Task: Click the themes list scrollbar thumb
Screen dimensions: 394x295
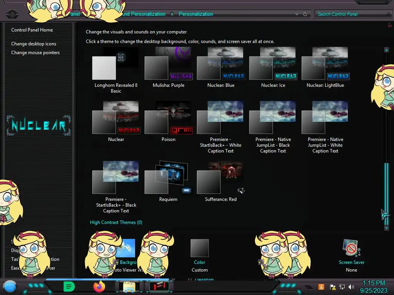Action: tap(386, 194)
